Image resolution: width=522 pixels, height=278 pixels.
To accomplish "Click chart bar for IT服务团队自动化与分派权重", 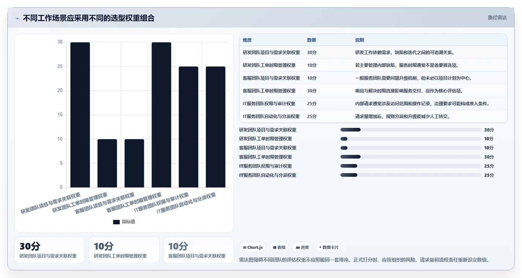I will click(x=216, y=127).
